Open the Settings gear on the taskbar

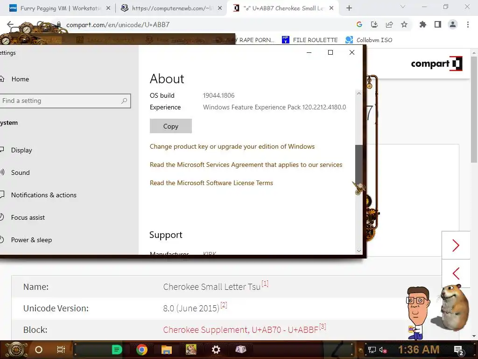216,350
